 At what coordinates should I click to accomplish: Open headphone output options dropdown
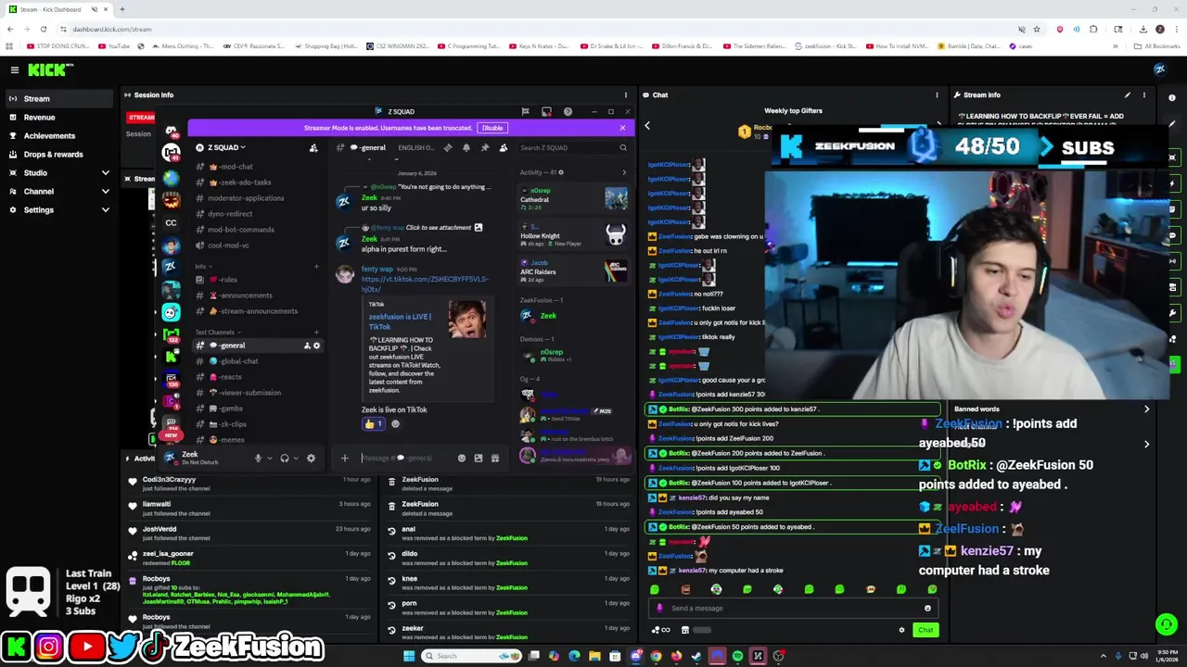tap(297, 458)
